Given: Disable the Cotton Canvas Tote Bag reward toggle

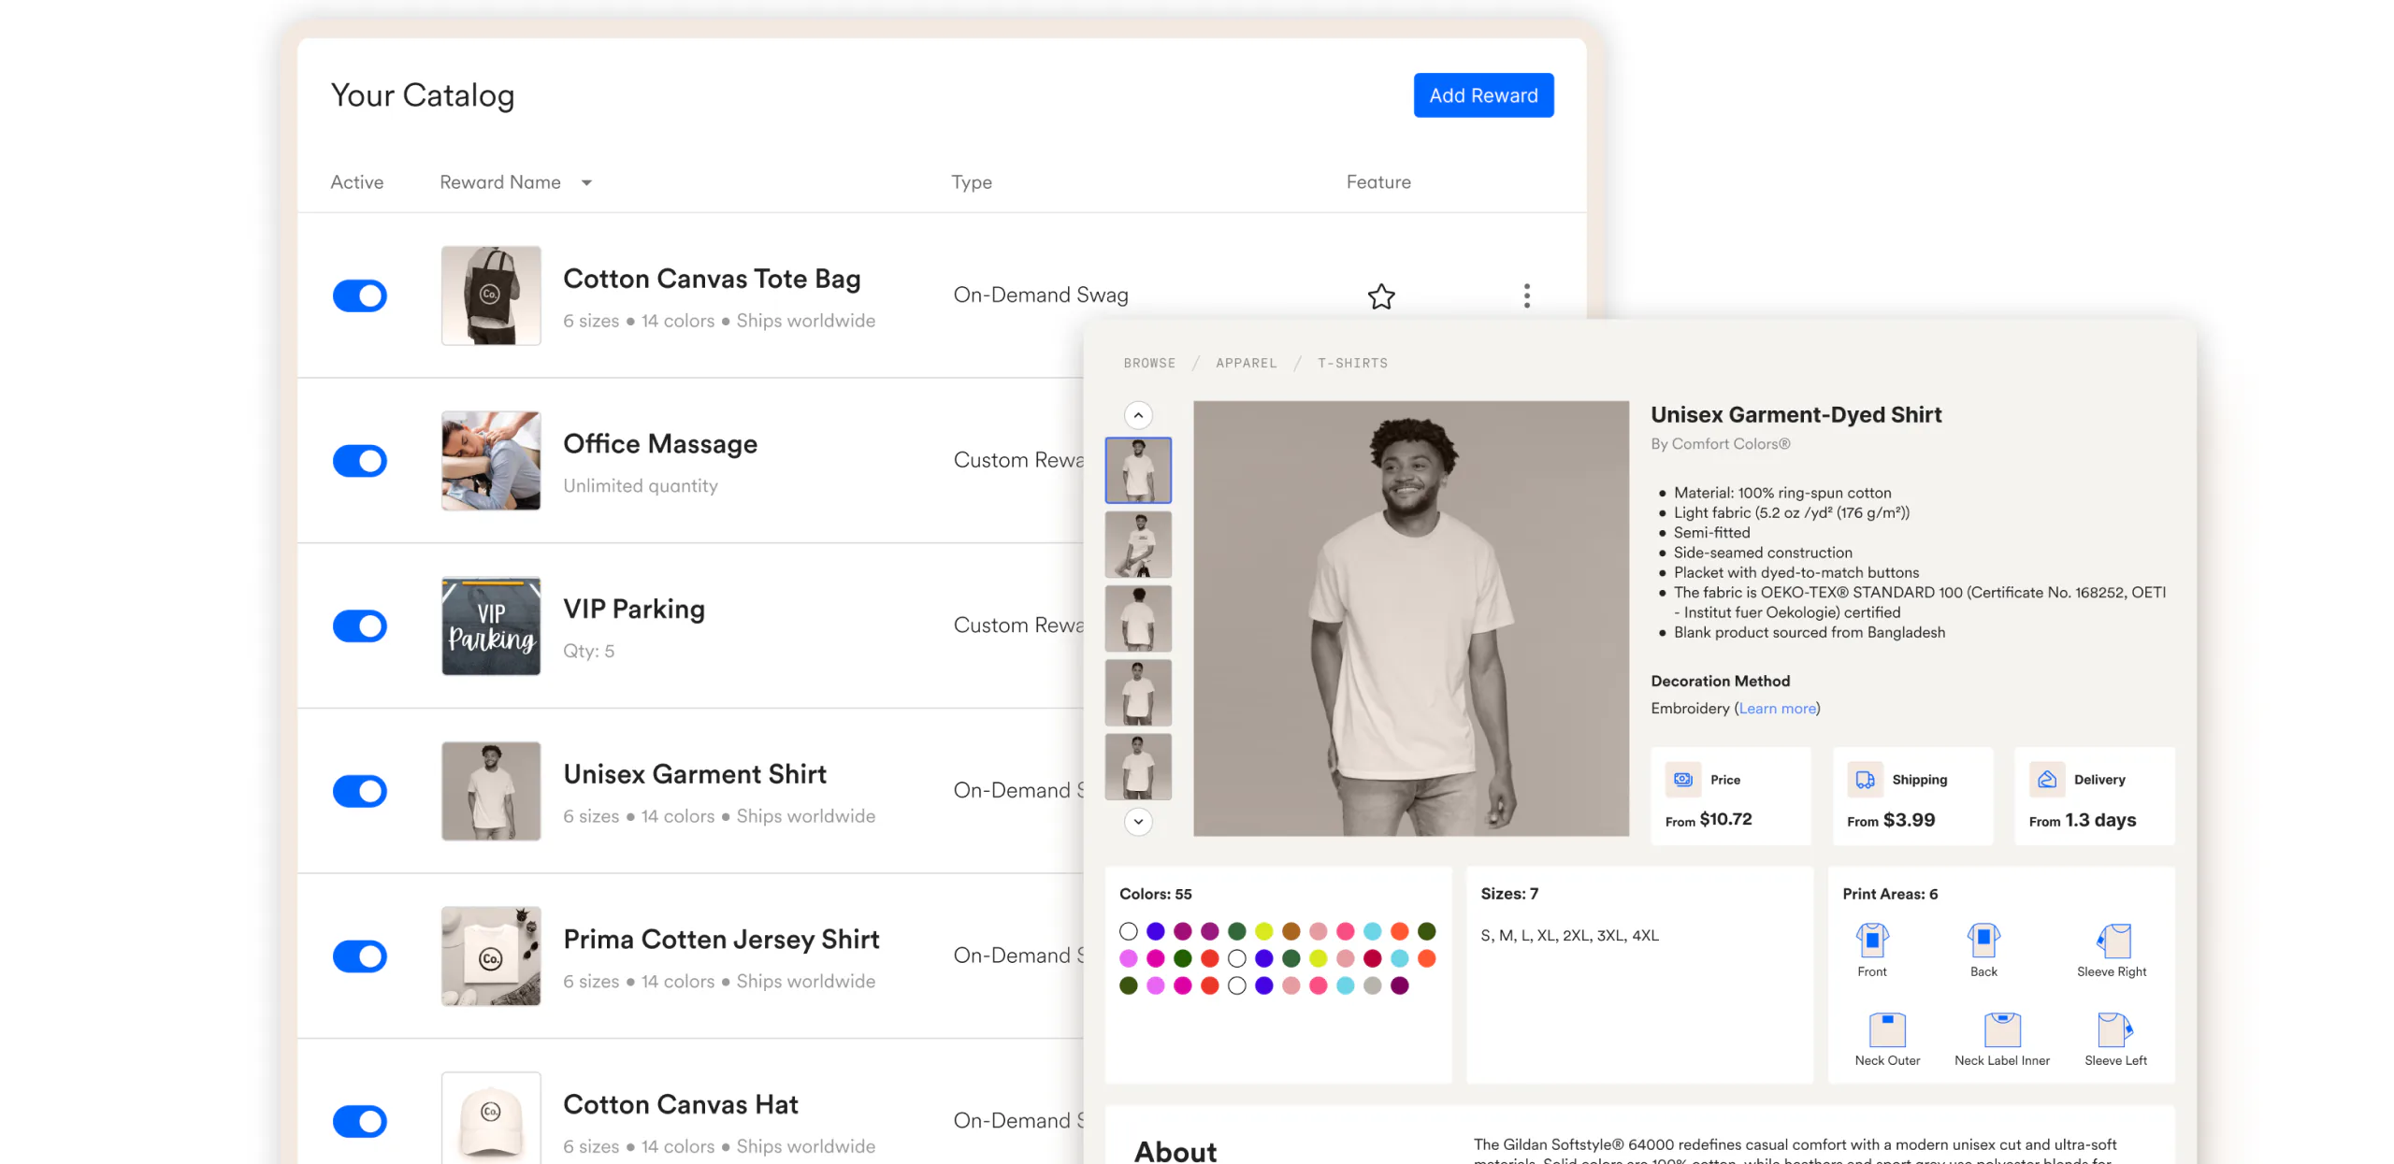Looking at the screenshot, I should [359, 296].
